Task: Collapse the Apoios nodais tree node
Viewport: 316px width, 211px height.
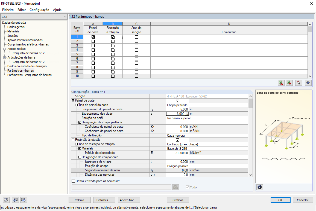Action: [x=4, y=49]
